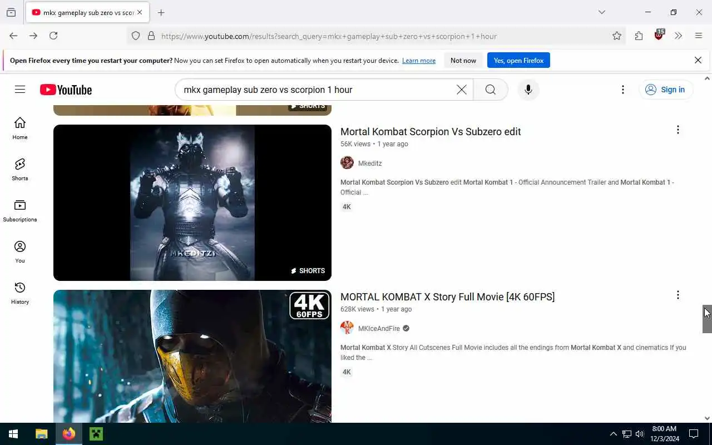Show more tools chevron in toolbar

(679, 36)
